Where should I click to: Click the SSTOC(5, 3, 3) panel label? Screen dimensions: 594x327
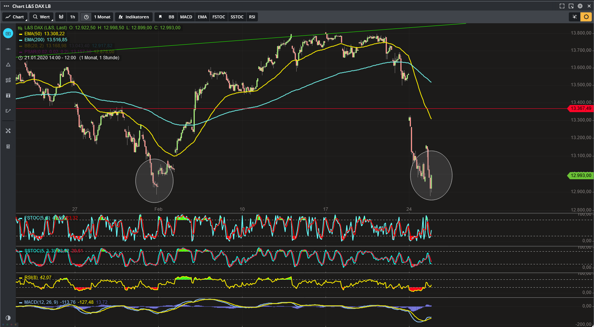[51, 251]
